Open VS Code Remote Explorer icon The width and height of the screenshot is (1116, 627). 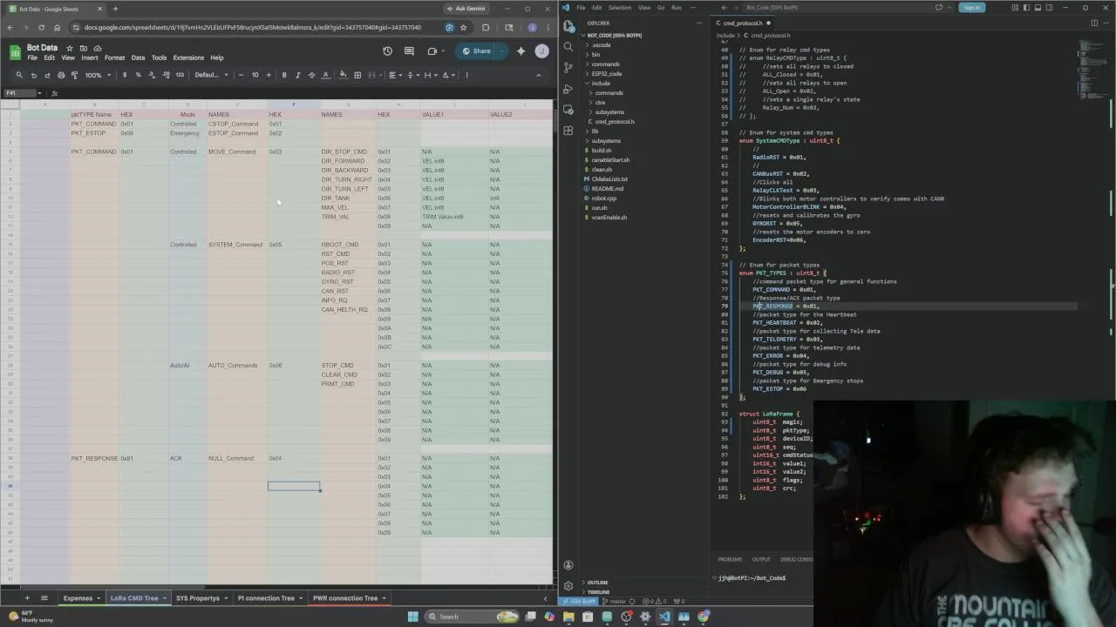(568, 109)
